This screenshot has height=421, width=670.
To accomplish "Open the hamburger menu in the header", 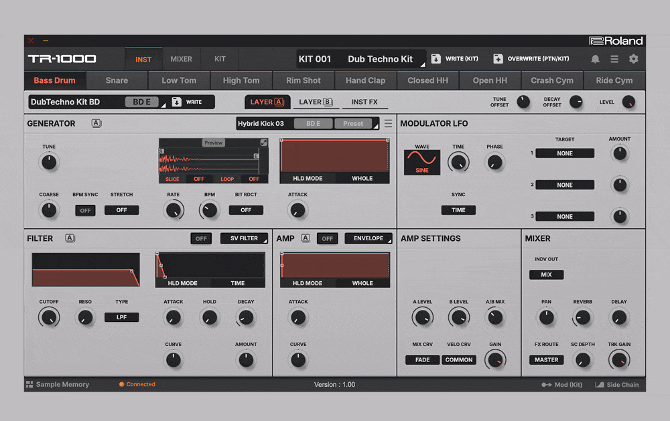I will click(614, 59).
